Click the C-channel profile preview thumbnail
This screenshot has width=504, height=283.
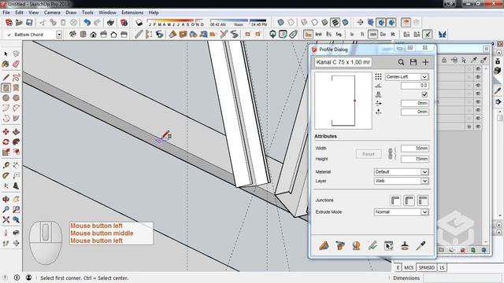coord(343,101)
